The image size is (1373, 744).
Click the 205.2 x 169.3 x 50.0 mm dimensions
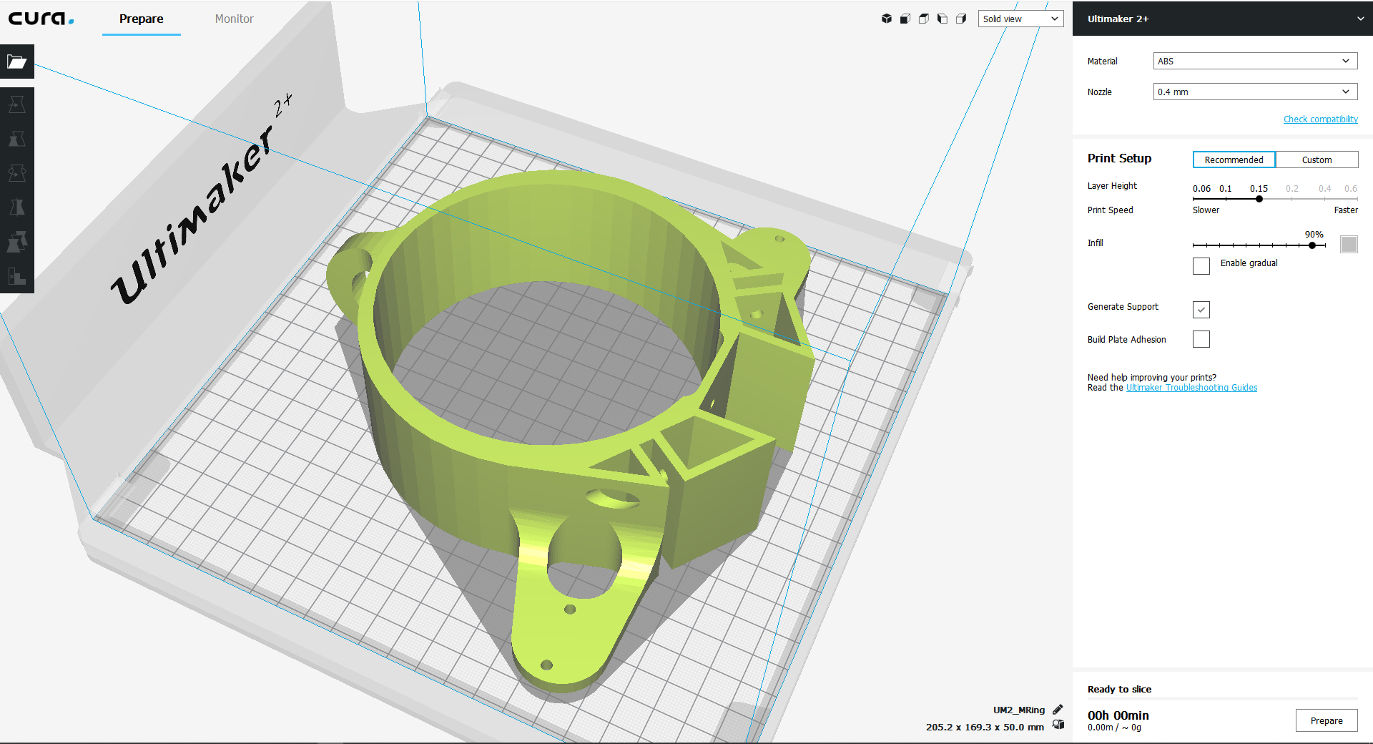[x=985, y=727]
